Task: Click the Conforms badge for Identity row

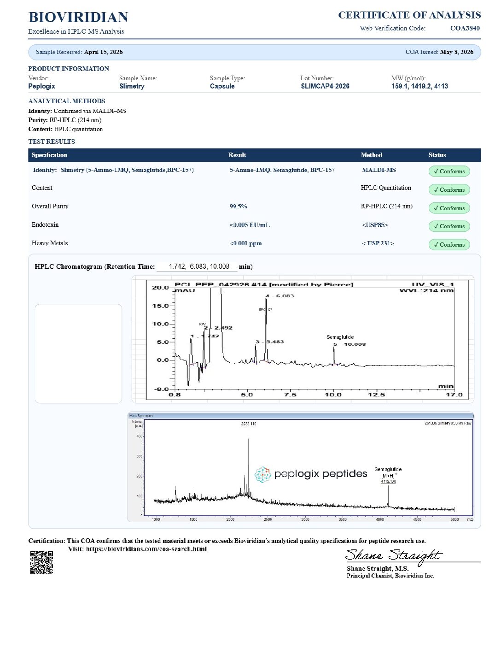Action: (449, 171)
